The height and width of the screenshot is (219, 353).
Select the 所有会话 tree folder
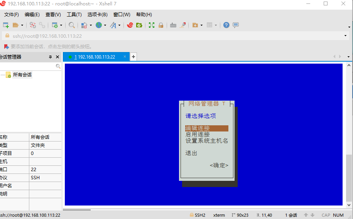22,75
